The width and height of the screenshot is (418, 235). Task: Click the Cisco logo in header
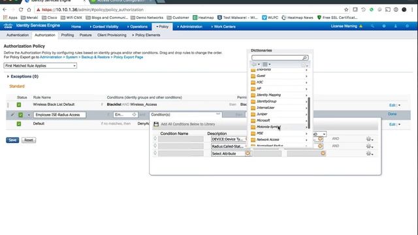[8, 26]
